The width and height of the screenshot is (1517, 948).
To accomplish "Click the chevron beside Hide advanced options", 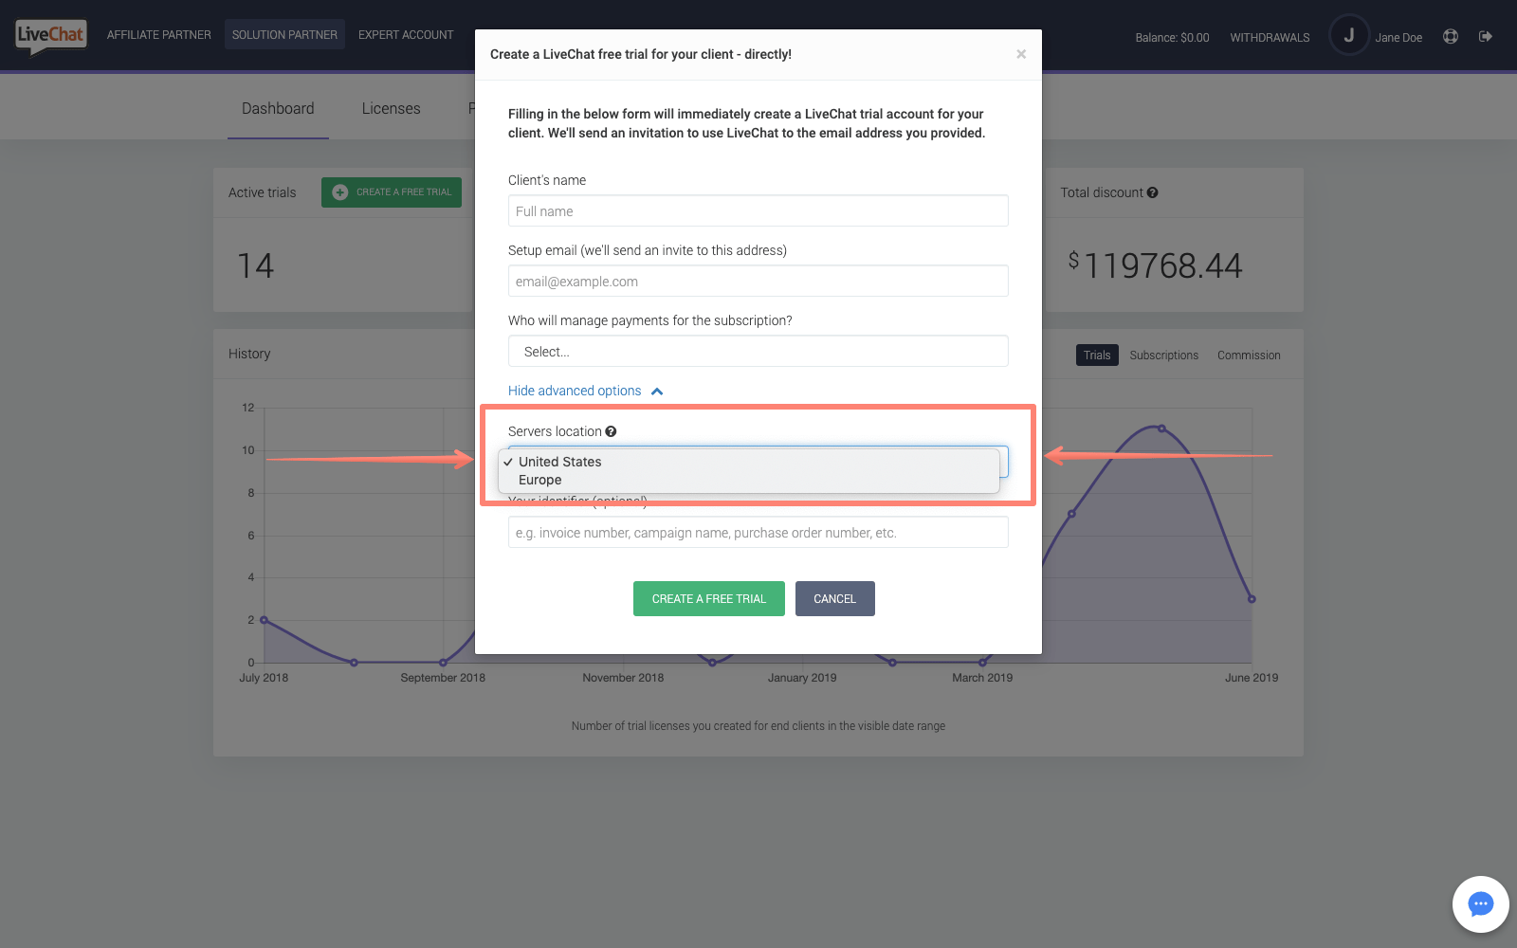I will click(x=657, y=392).
